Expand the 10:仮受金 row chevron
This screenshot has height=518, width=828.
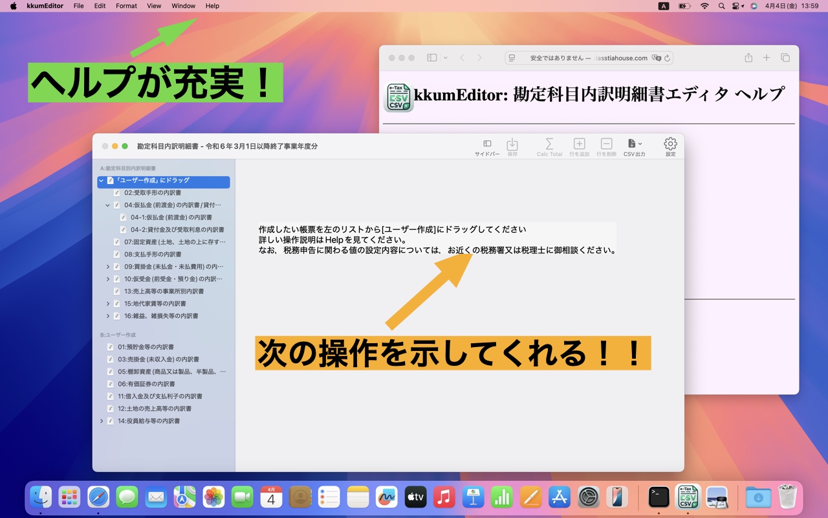click(108, 279)
